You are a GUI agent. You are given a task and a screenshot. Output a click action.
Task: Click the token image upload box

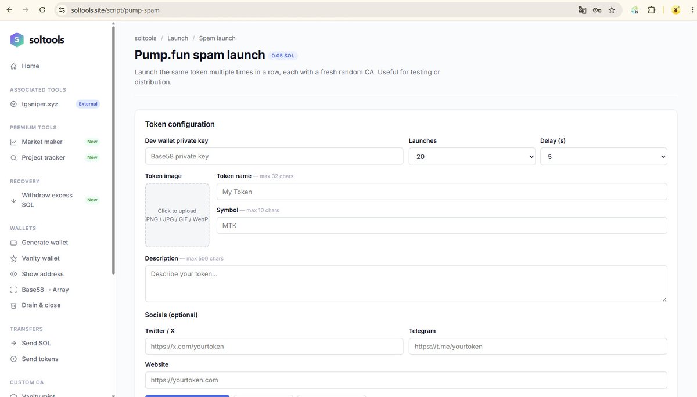pos(177,215)
